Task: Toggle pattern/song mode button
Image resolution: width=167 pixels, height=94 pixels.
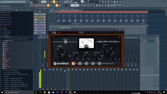Action: [x=31, y=2]
